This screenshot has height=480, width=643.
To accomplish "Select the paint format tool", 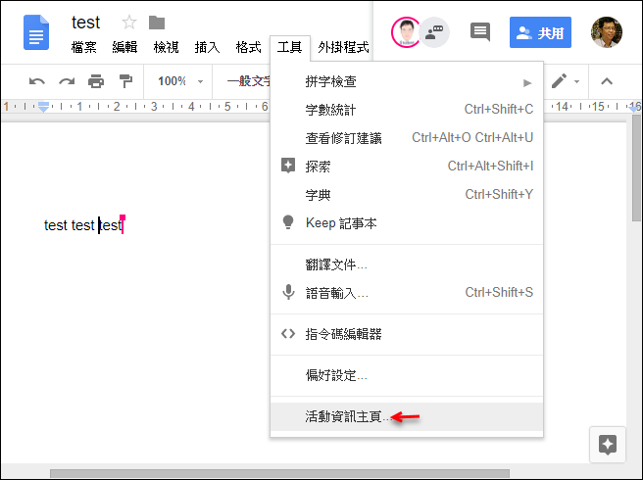I will 125,81.
